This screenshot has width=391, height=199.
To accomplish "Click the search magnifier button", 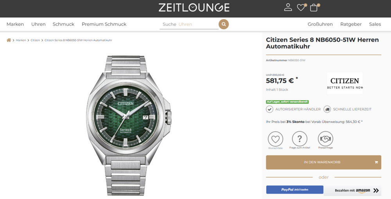I will tap(224, 24).
